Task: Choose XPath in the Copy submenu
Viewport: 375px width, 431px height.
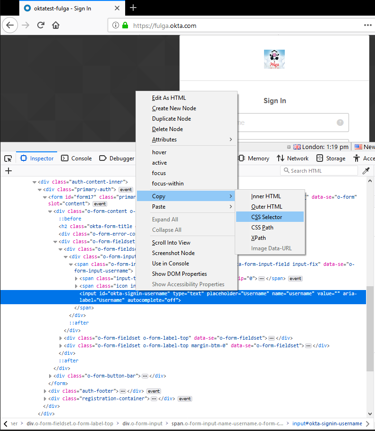Action: 258,238
